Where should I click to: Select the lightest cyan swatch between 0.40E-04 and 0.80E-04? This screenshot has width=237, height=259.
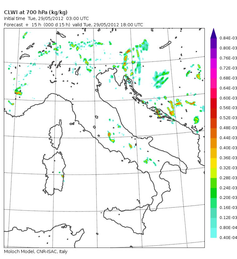(214, 233)
